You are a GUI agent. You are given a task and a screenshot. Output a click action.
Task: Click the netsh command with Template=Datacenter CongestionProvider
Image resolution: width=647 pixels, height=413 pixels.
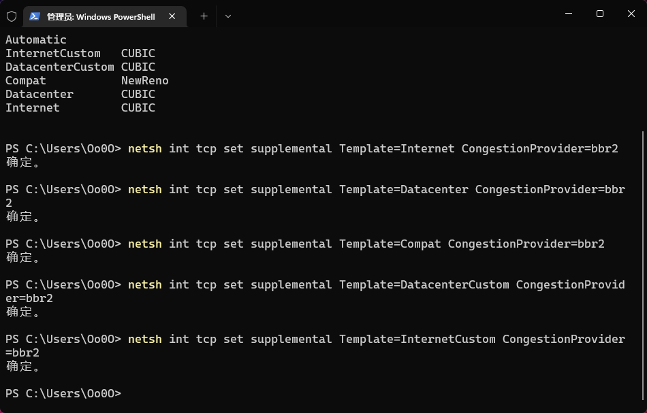[376, 189]
